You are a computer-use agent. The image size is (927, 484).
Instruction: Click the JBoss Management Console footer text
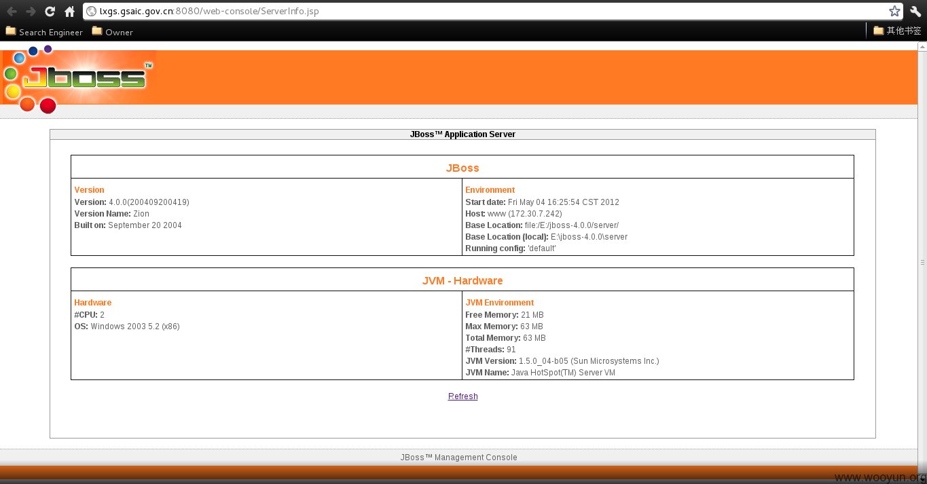click(x=458, y=458)
